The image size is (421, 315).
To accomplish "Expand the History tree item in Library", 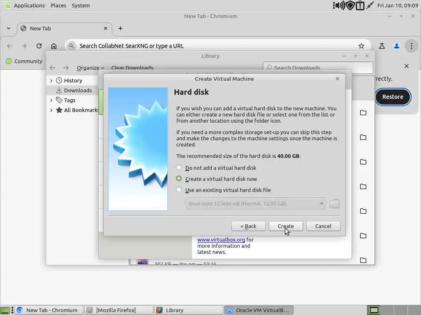I will click(x=51, y=81).
